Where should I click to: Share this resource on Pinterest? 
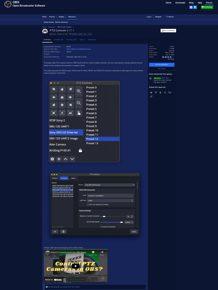coord(156,93)
